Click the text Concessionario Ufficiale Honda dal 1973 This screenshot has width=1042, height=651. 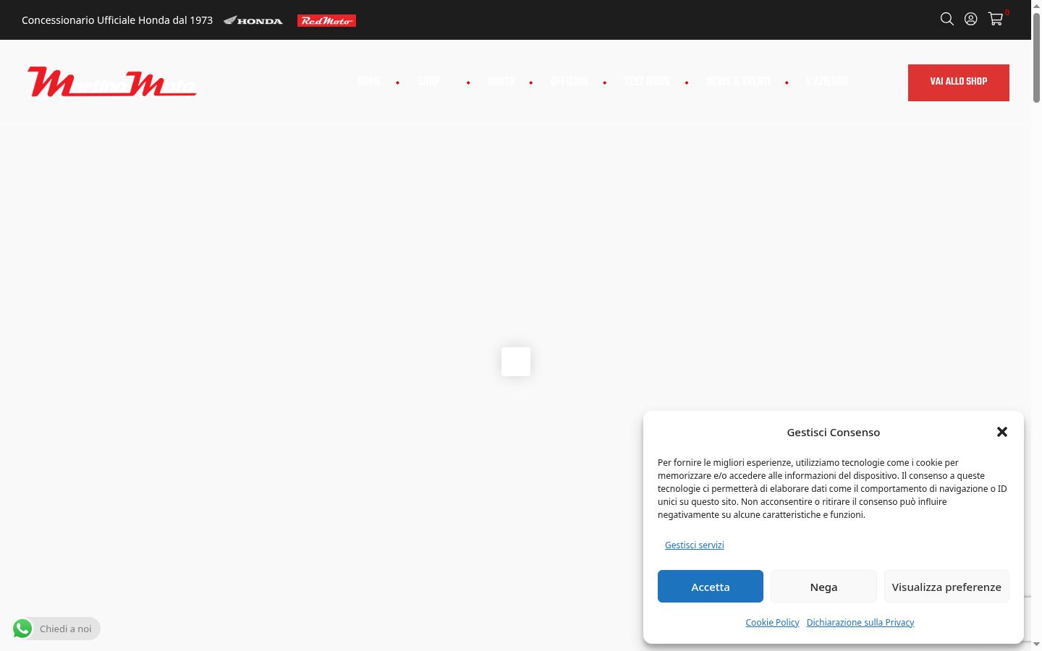pyautogui.click(x=117, y=20)
